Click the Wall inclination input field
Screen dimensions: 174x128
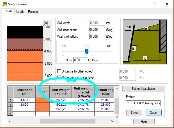click(97, 36)
